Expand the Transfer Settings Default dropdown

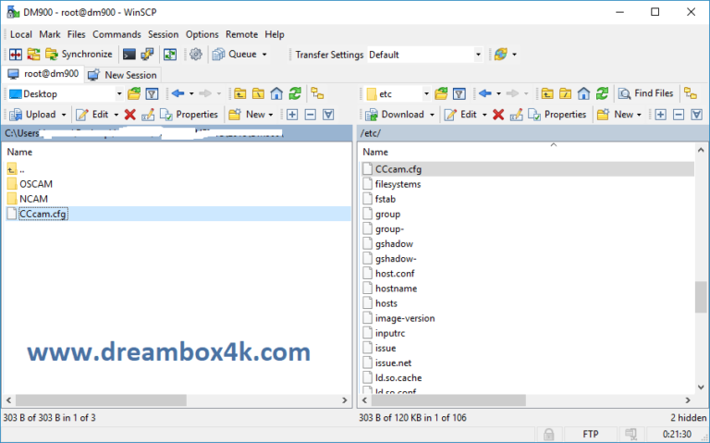point(478,55)
